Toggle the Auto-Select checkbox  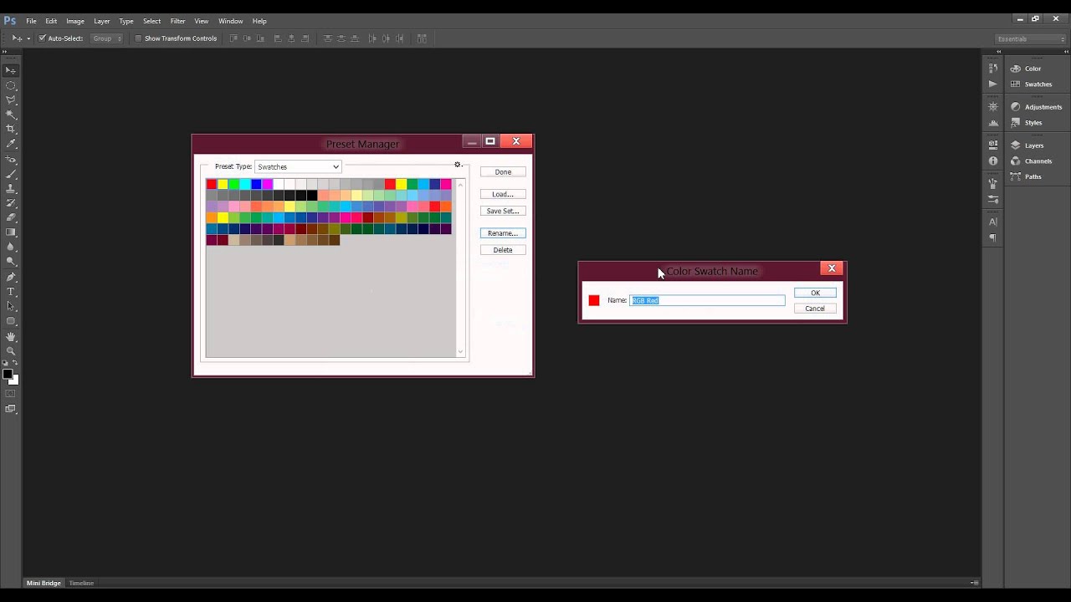[44, 38]
